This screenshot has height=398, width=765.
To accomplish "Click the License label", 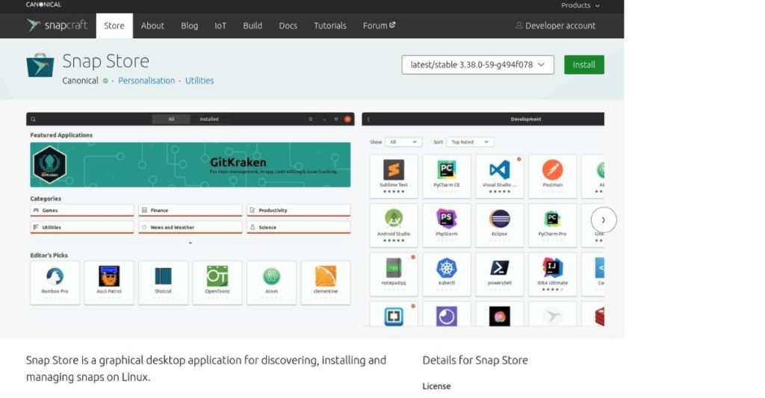I will 436,386.
